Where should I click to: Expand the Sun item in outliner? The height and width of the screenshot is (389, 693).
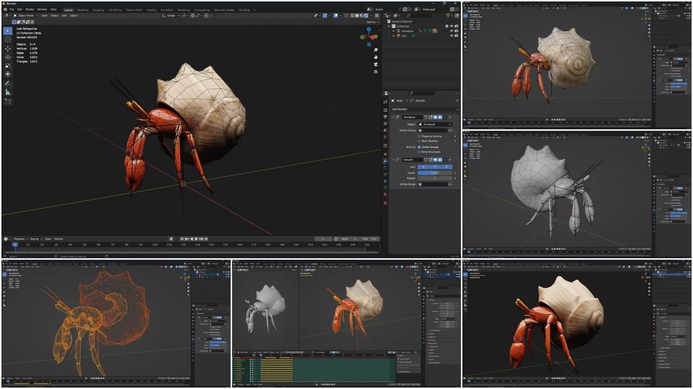click(393, 36)
